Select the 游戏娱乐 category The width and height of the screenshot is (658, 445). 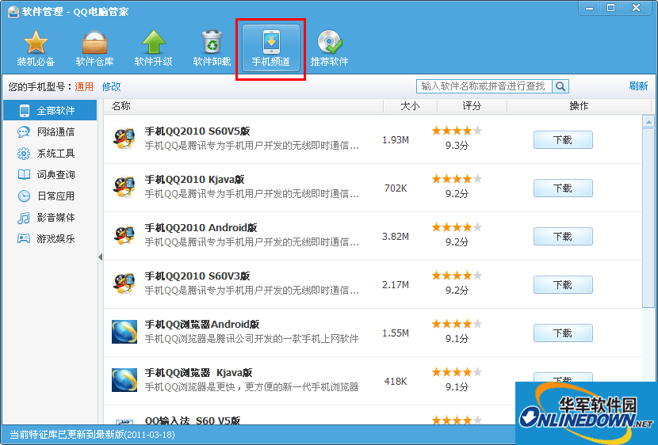click(x=50, y=238)
